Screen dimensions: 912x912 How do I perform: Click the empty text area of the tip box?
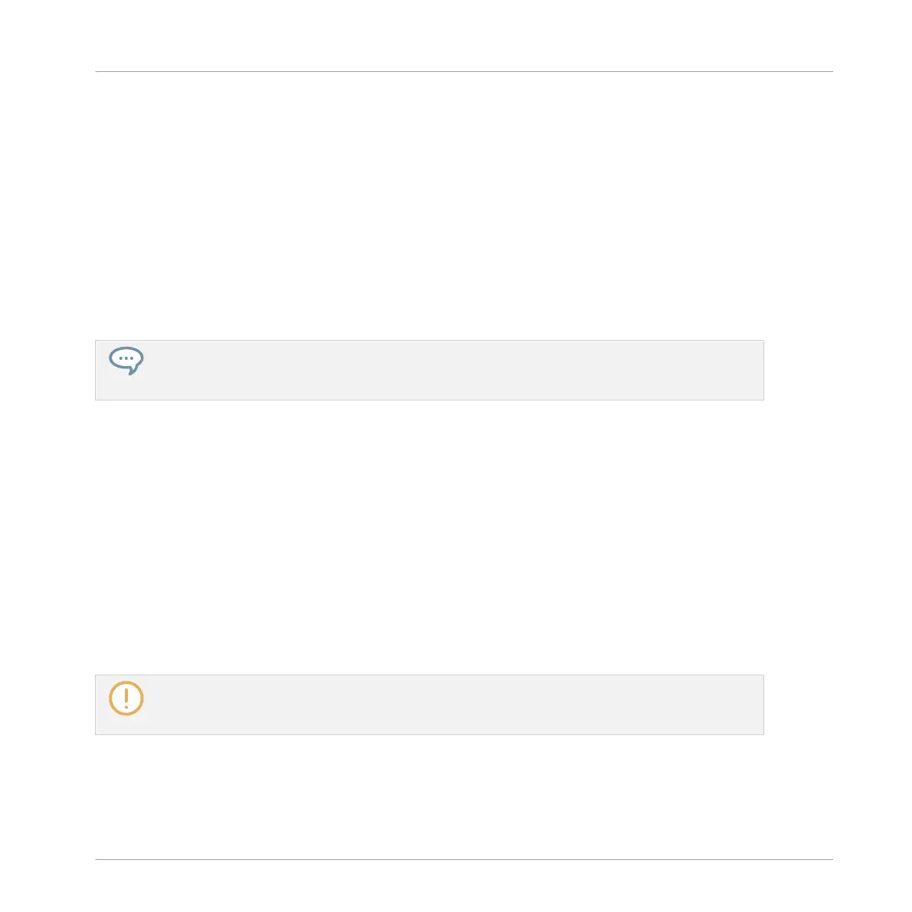pos(453,370)
